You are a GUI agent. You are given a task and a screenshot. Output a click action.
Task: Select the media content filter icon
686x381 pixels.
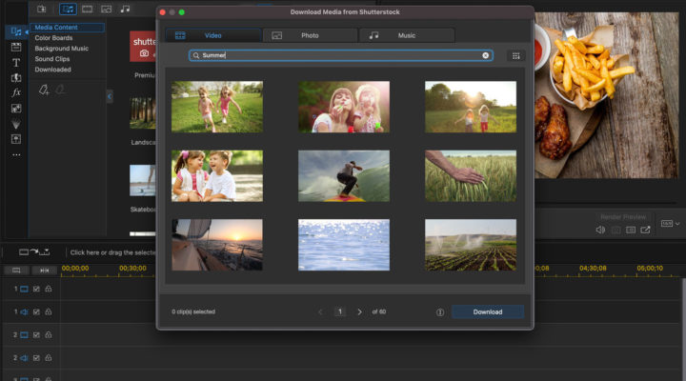click(x=68, y=9)
